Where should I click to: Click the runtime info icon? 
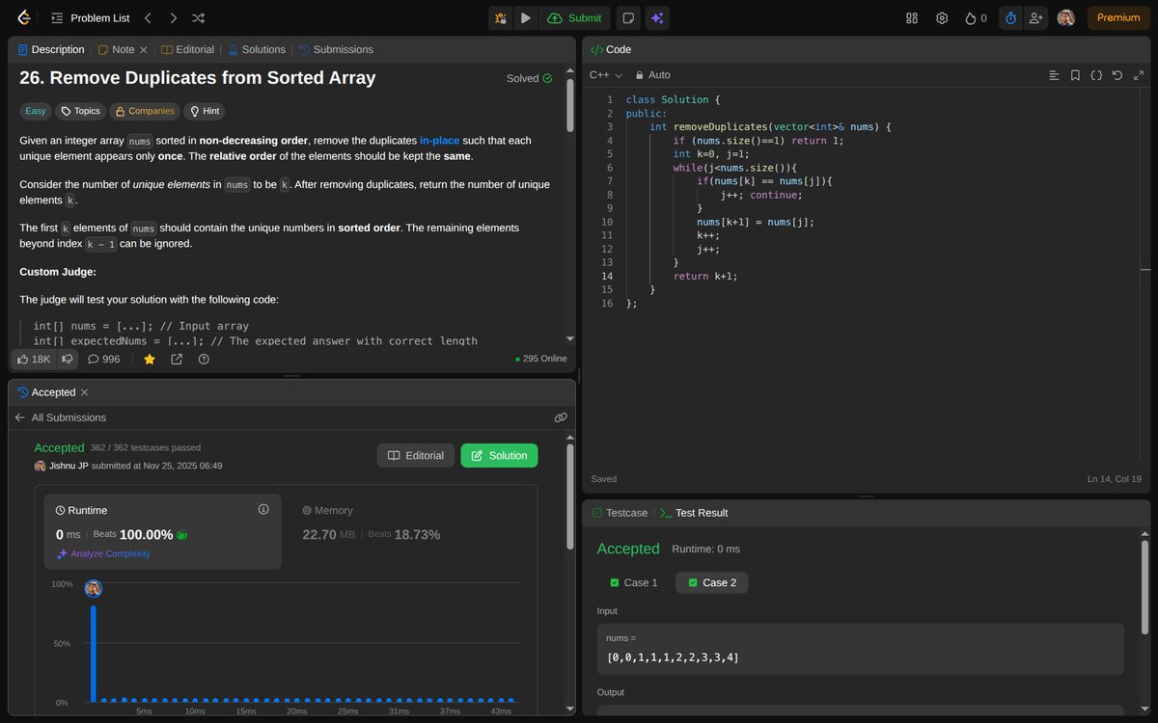point(263,509)
